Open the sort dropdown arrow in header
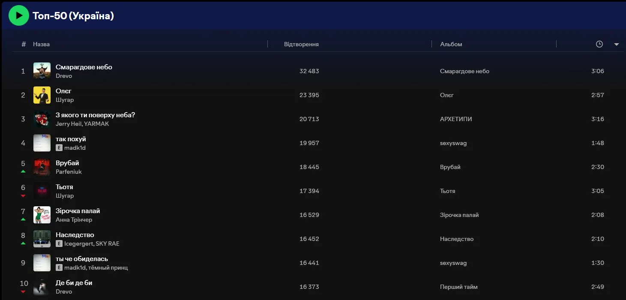This screenshot has width=626, height=300. (616, 45)
